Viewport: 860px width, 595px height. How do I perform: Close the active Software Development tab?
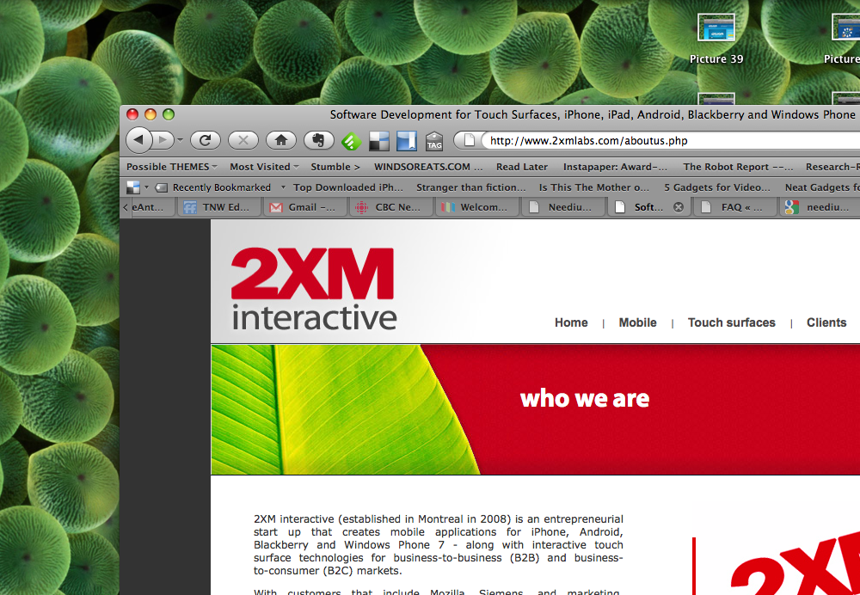pyautogui.click(x=678, y=207)
